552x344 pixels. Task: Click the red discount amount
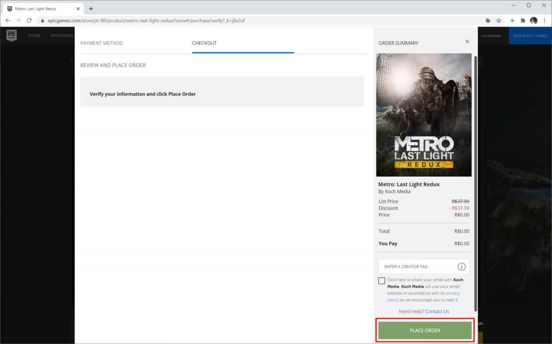[x=459, y=208]
